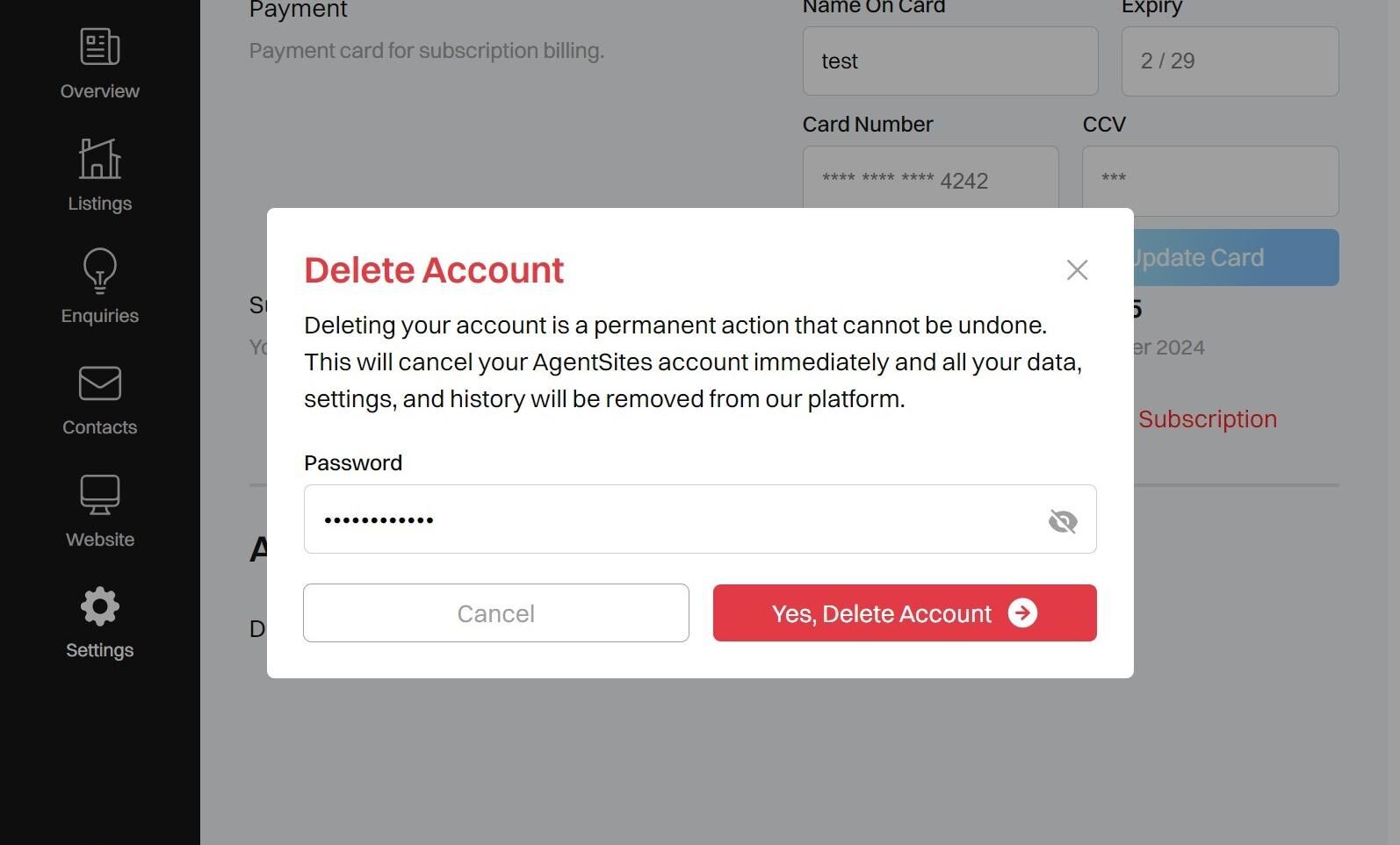Screen dimensions: 1400x845
Task: Focus the Password input field
Action: coord(700,519)
